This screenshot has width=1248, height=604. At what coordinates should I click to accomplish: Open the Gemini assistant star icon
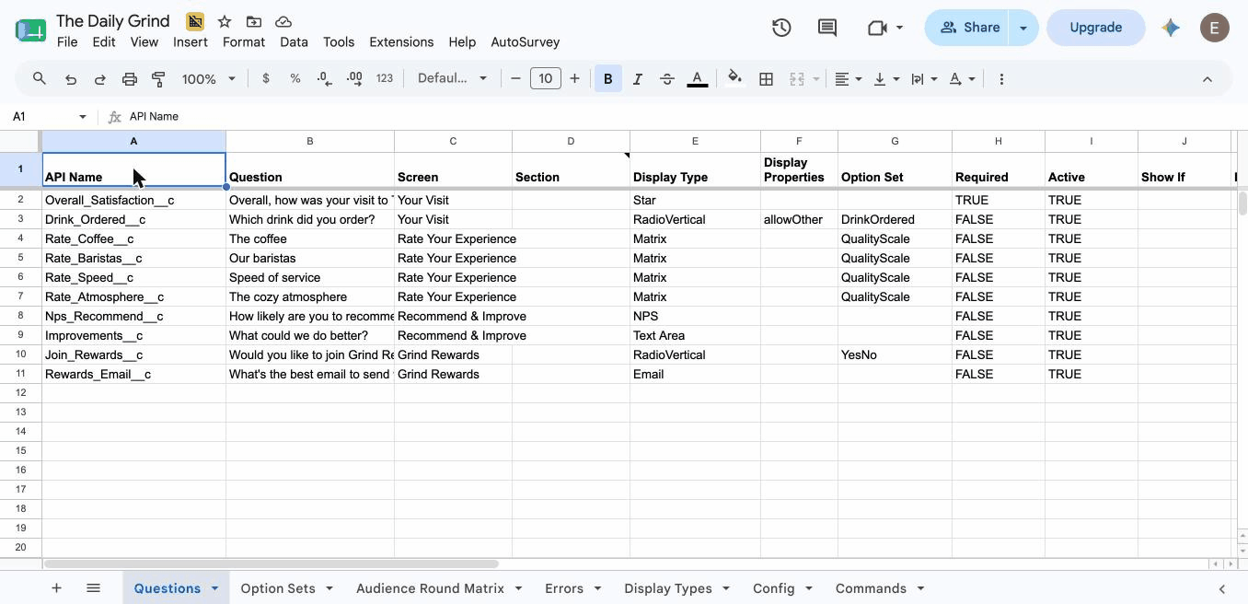point(1171,28)
